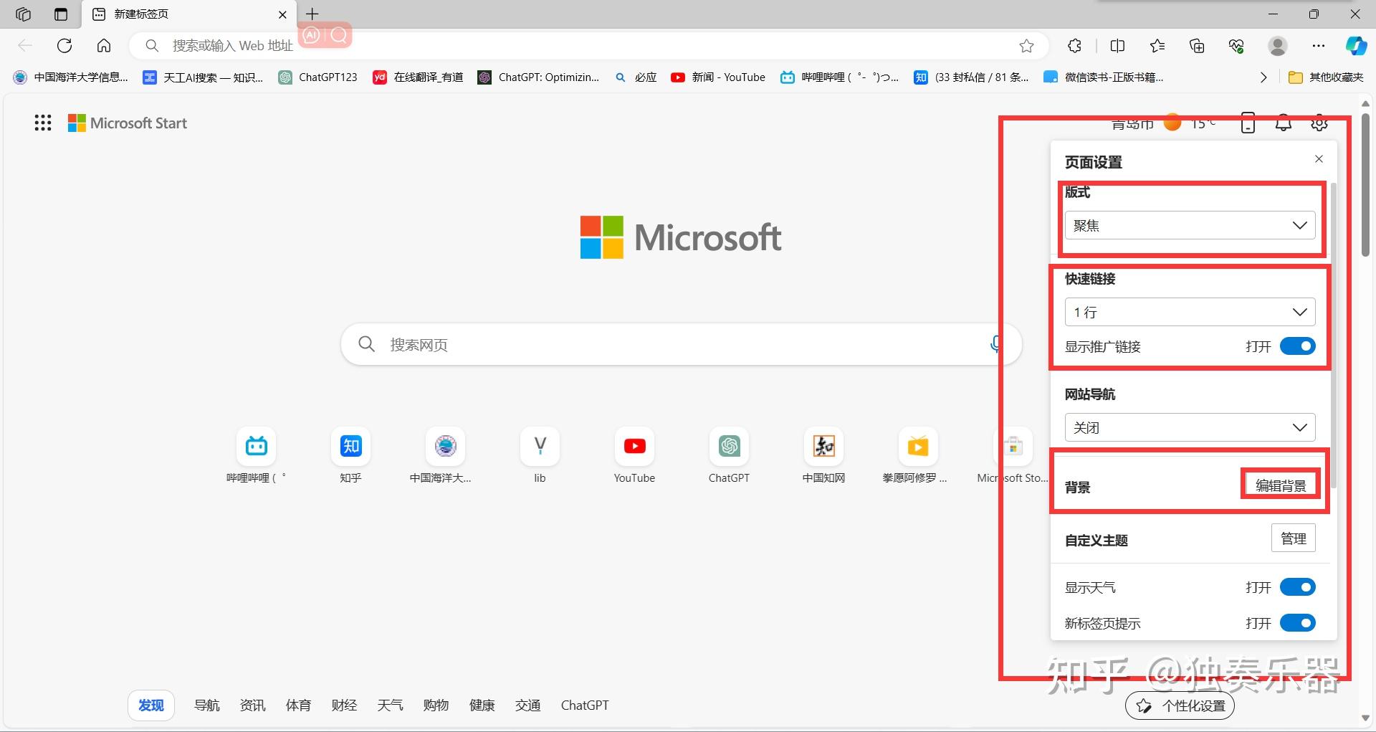Close the 页面设置 panel
Image resolution: width=1376 pixels, height=732 pixels.
point(1319,159)
